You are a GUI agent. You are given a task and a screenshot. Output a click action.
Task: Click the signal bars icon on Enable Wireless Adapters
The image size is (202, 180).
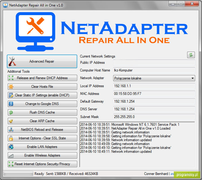[11, 156]
